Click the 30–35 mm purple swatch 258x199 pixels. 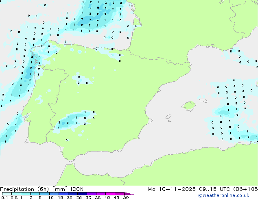point(91,194)
